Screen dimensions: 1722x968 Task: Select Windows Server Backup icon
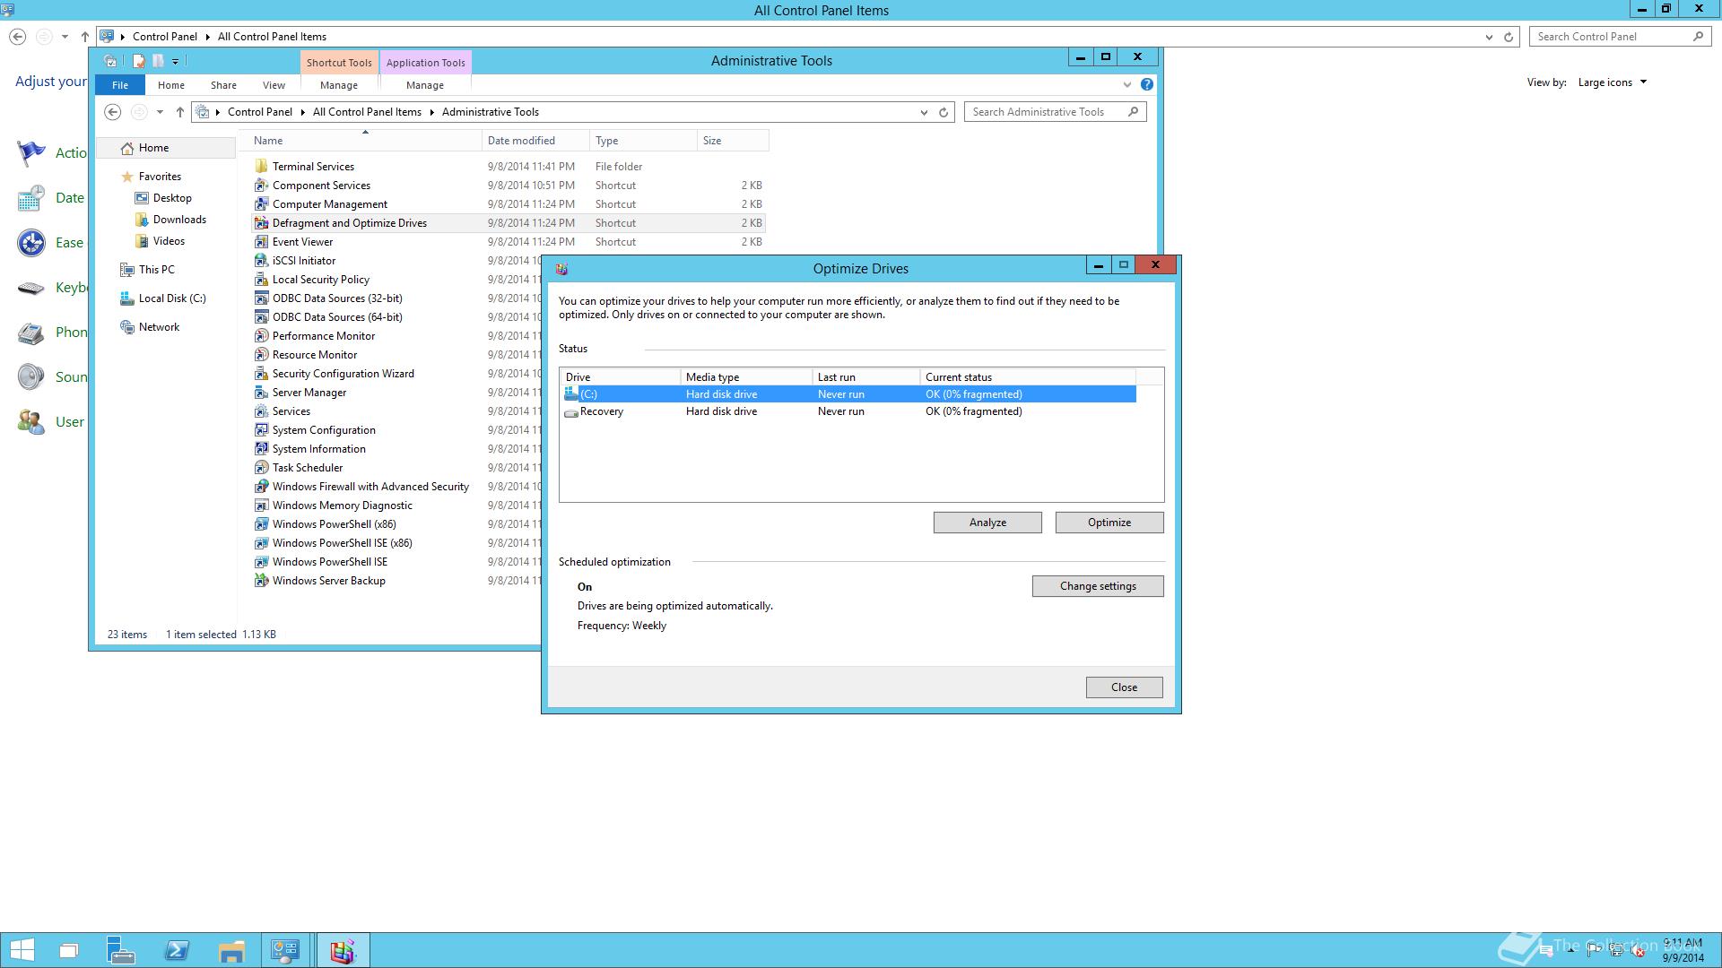[261, 581]
